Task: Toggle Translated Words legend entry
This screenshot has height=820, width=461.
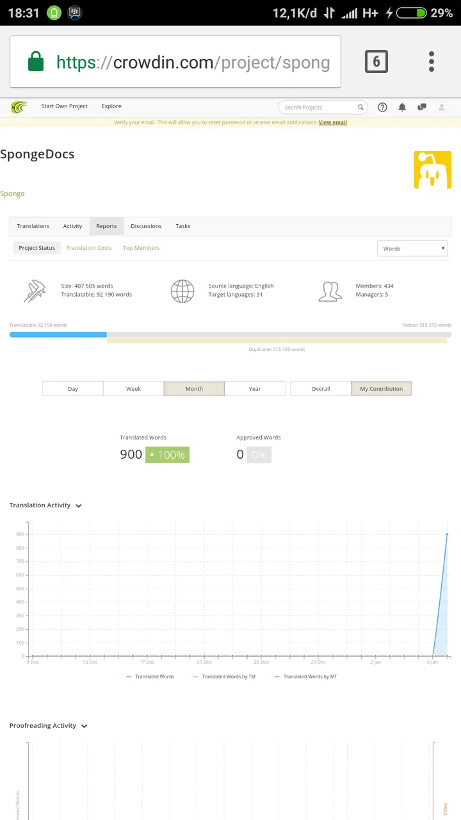Action: tap(150, 676)
